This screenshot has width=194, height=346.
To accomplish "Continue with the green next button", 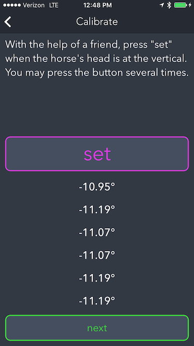I will (x=97, y=328).
